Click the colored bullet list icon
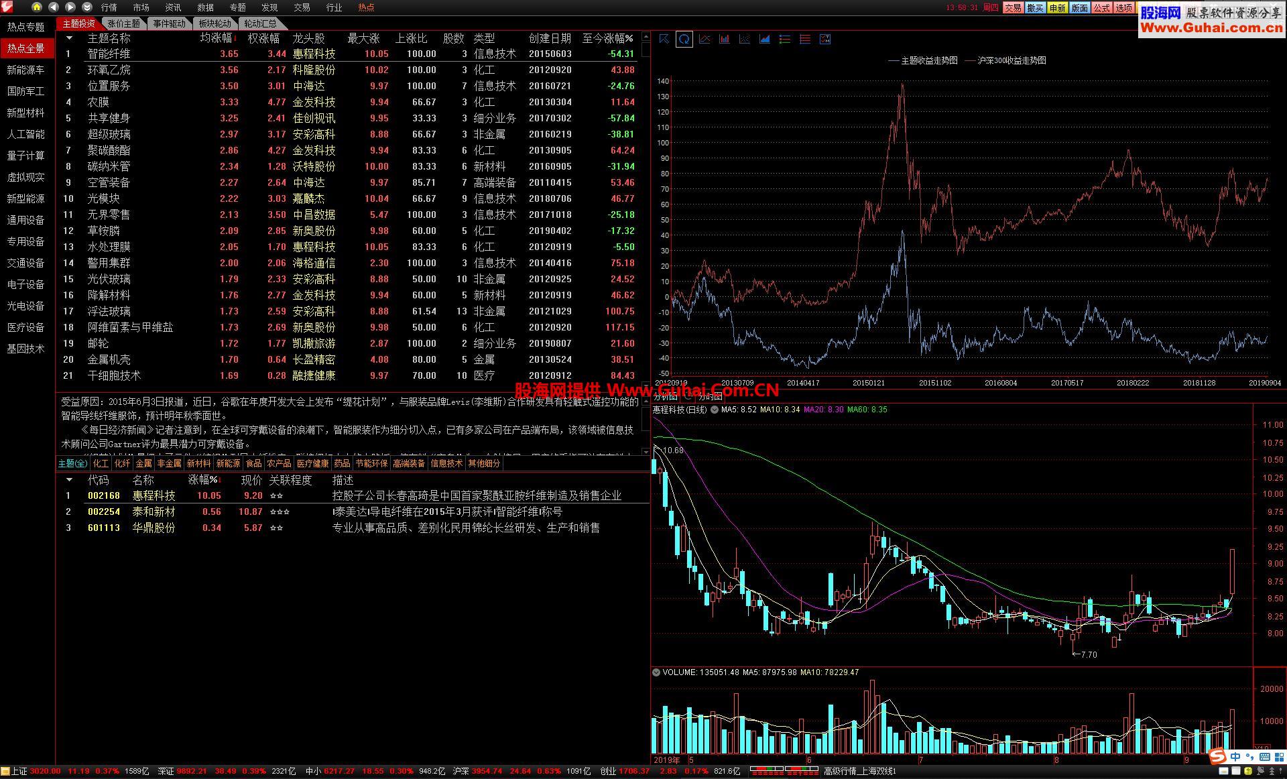Viewport: 1287px width, 779px height. (785, 39)
